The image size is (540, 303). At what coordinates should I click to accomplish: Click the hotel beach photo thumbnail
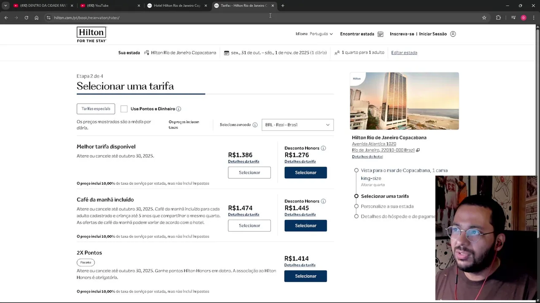(x=404, y=101)
